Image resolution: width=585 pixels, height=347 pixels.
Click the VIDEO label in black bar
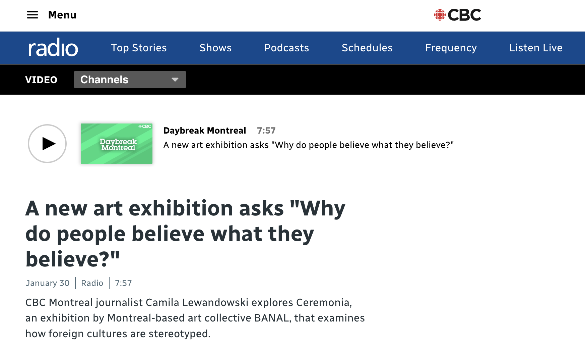click(41, 80)
